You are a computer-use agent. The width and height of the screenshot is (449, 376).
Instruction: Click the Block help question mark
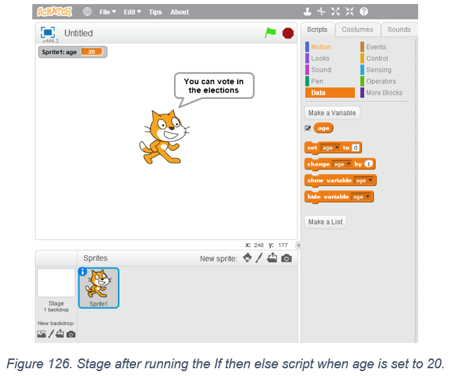click(x=363, y=12)
